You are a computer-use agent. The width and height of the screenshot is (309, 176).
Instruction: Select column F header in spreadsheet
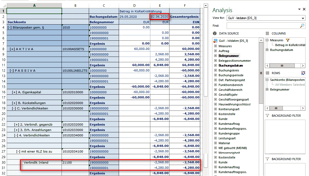(x=185, y=5)
